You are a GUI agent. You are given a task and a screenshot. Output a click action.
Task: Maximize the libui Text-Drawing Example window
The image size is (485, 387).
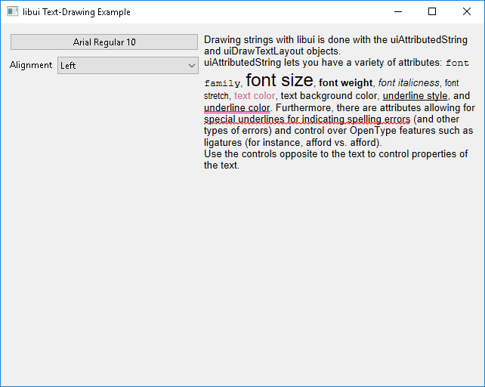coord(432,12)
